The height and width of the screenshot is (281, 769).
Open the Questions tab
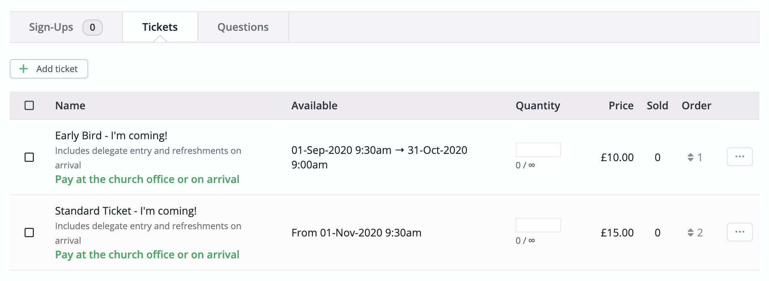(243, 27)
